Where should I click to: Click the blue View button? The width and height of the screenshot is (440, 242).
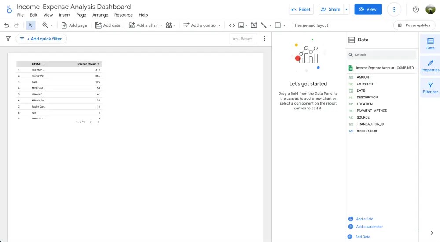coord(368,9)
